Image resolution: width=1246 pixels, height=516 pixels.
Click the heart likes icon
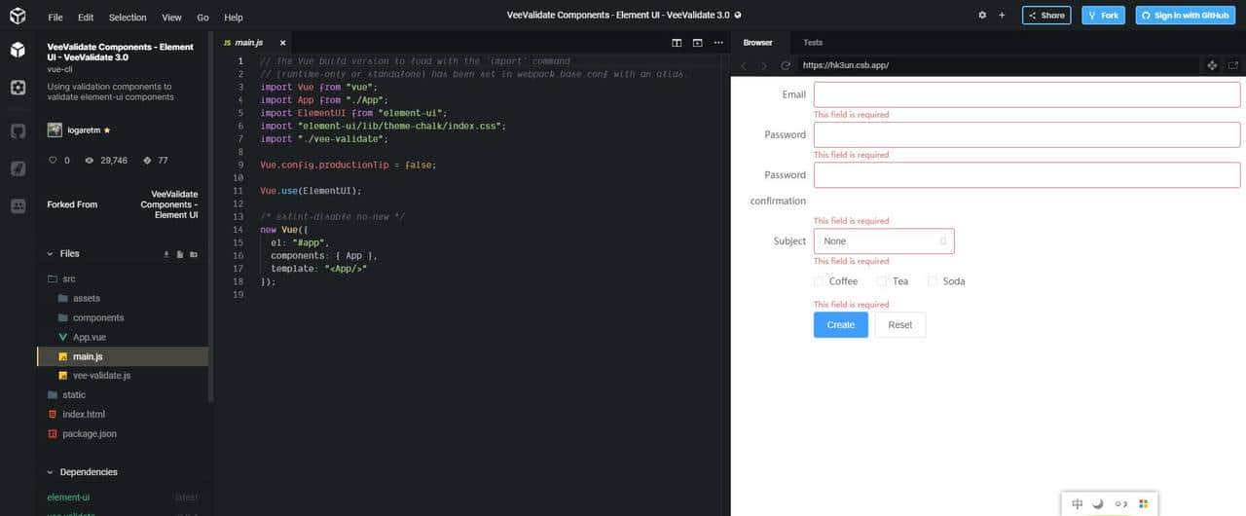point(53,161)
